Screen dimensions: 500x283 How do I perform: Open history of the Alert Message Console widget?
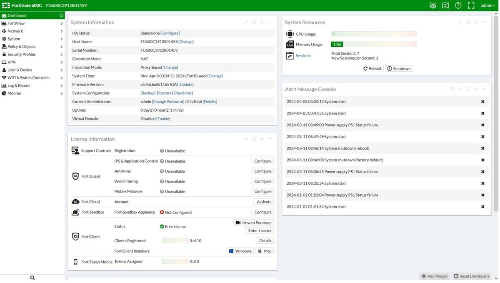click(x=452, y=89)
